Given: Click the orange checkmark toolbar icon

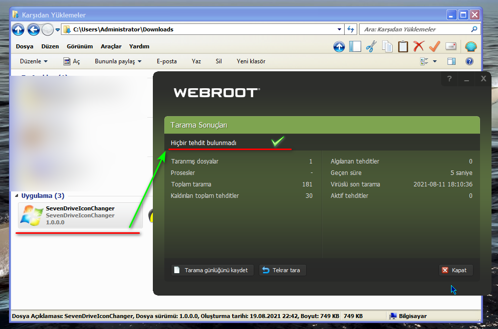Looking at the screenshot, I should click(435, 46).
